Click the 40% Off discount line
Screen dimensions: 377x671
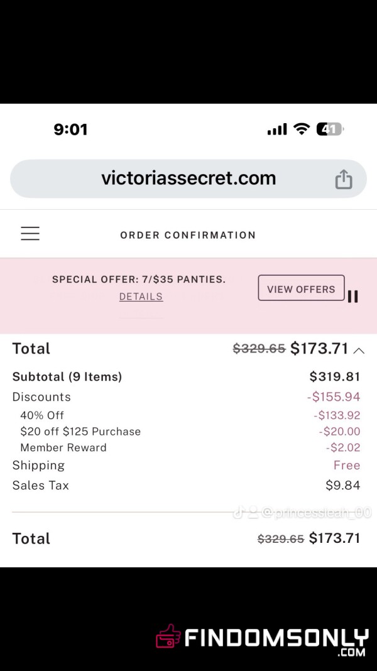point(186,415)
